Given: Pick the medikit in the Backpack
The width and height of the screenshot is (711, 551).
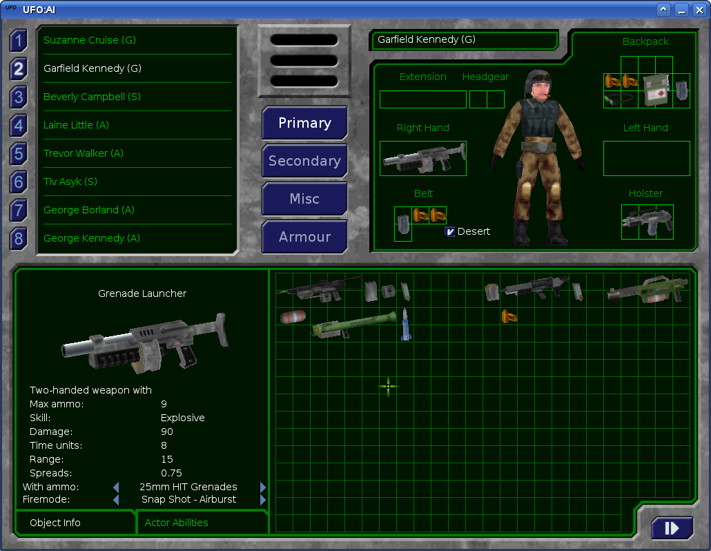Looking at the screenshot, I should (x=656, y=90).
